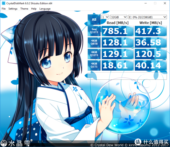This screenshot has width=170, height=147.
Task: Run all benchmarks with All button
Action: coord(94,20)
